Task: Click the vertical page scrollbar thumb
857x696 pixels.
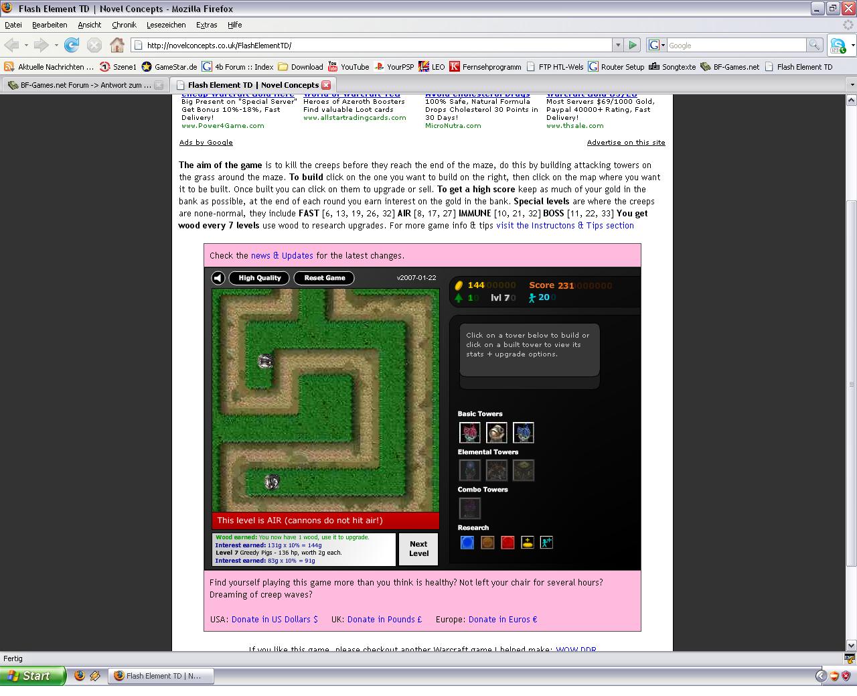Action: click(x=852, y=383)
